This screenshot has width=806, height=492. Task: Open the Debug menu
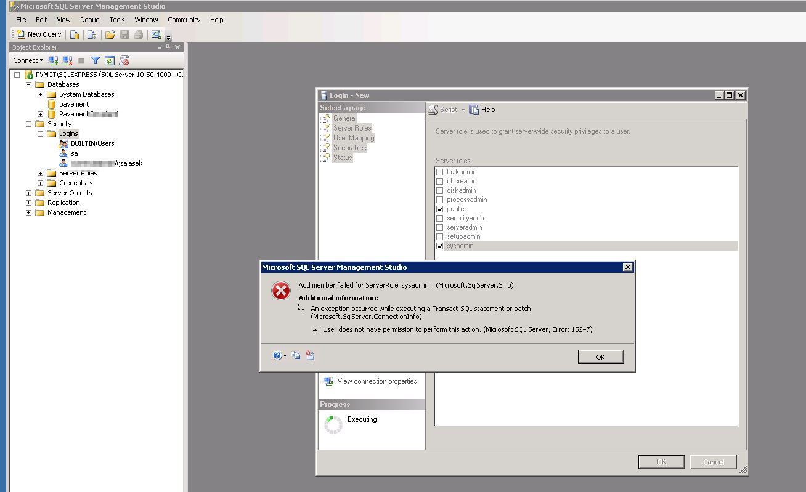[89, 20]
